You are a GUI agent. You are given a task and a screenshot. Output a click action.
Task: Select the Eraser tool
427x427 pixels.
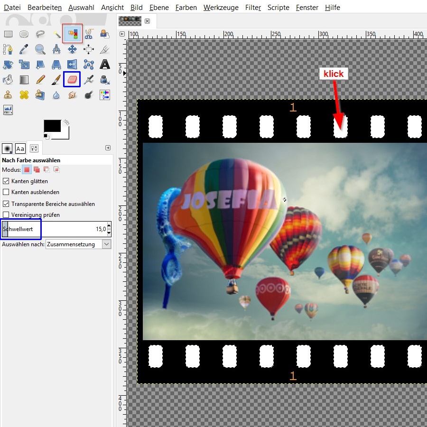[x=72, y=79]
